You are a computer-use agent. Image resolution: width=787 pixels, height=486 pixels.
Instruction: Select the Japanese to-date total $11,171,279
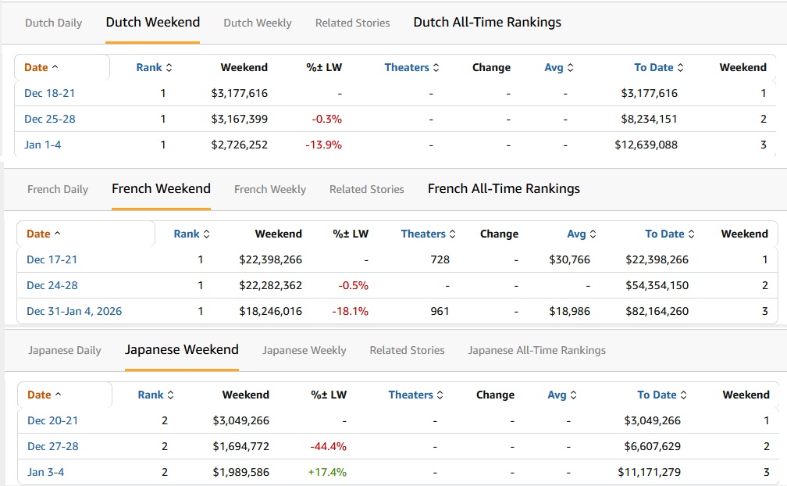(x=649, y=473)
